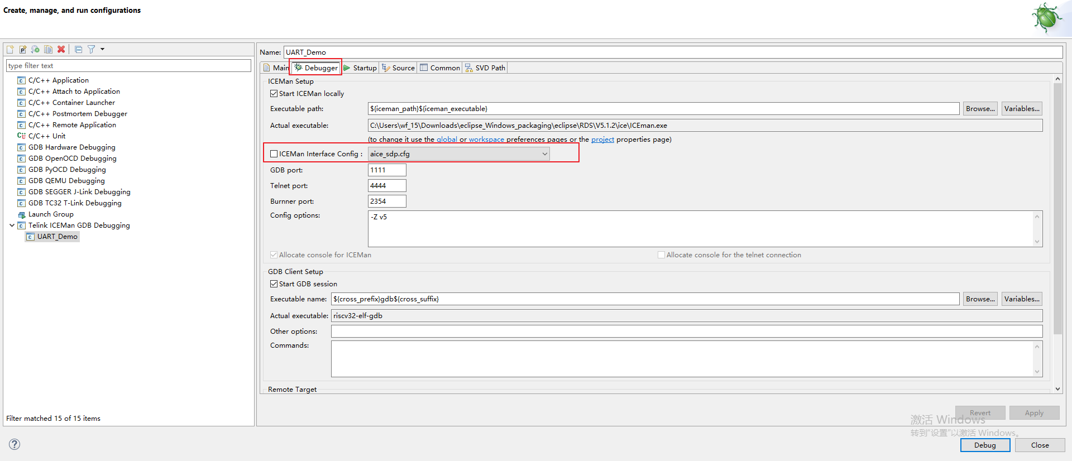The width and height of the screenshot is (1072, 461).
Task: Click the C/C++ Remote Application icon
Action: pos(21,125)
